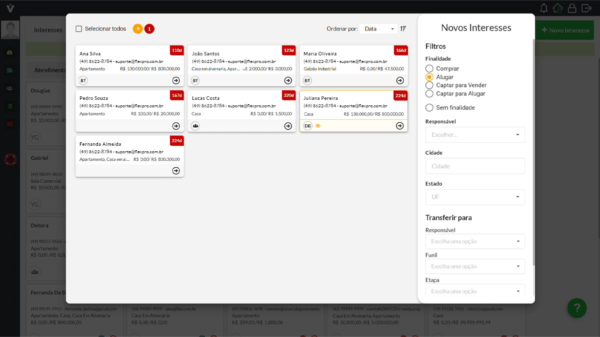Check the Selecionar todos checkbox
Screen dimensions: 600x337
click(78, 28)
